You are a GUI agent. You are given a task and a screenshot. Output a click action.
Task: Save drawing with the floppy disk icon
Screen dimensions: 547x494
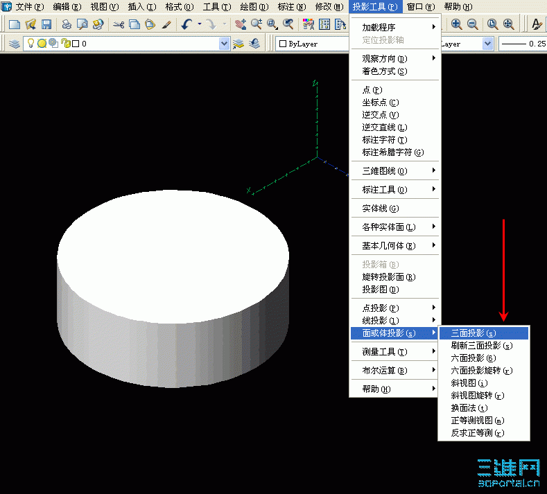pyautogui.click(x=46, y=24)
